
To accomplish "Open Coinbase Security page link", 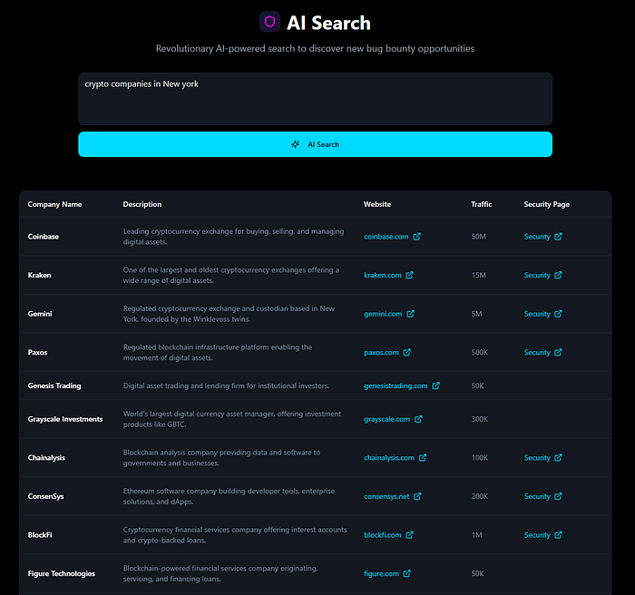I will (537, 237).
